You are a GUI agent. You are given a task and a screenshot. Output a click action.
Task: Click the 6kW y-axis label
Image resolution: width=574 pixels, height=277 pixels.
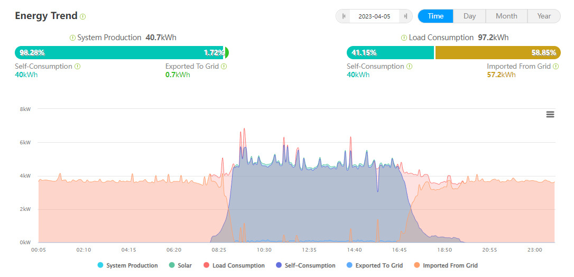(25, 142)
